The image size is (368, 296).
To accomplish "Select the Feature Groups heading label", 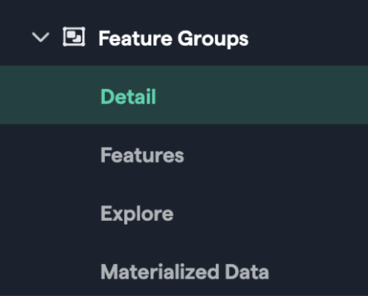I will click(173, 39).
